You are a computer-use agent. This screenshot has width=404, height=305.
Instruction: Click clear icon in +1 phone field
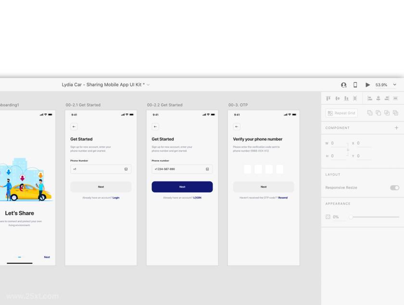click(x=126, y=169)
